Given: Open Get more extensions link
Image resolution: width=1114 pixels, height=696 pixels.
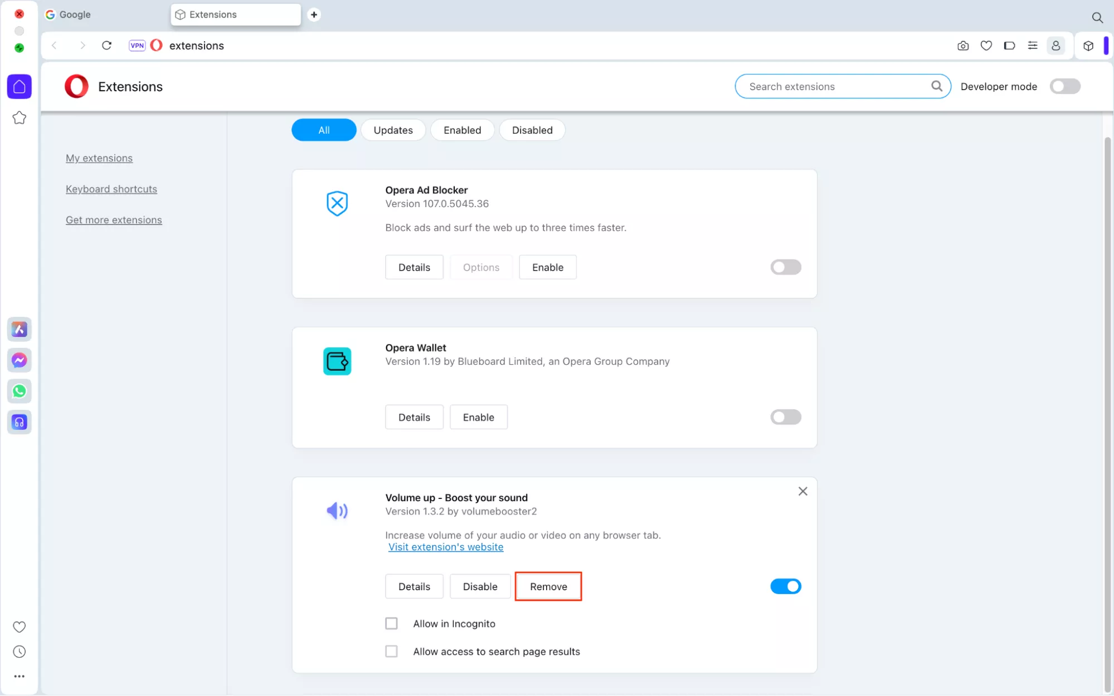Looking at the screenshot, I should pyautogui.click(x=114, y=220).
